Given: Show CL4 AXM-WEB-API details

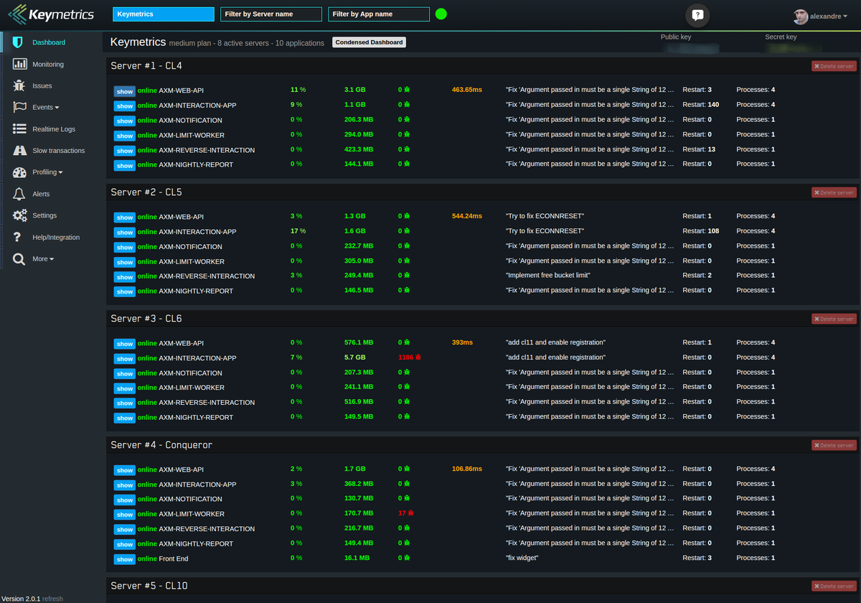Looking at the screenshot, I should (125, 91).
